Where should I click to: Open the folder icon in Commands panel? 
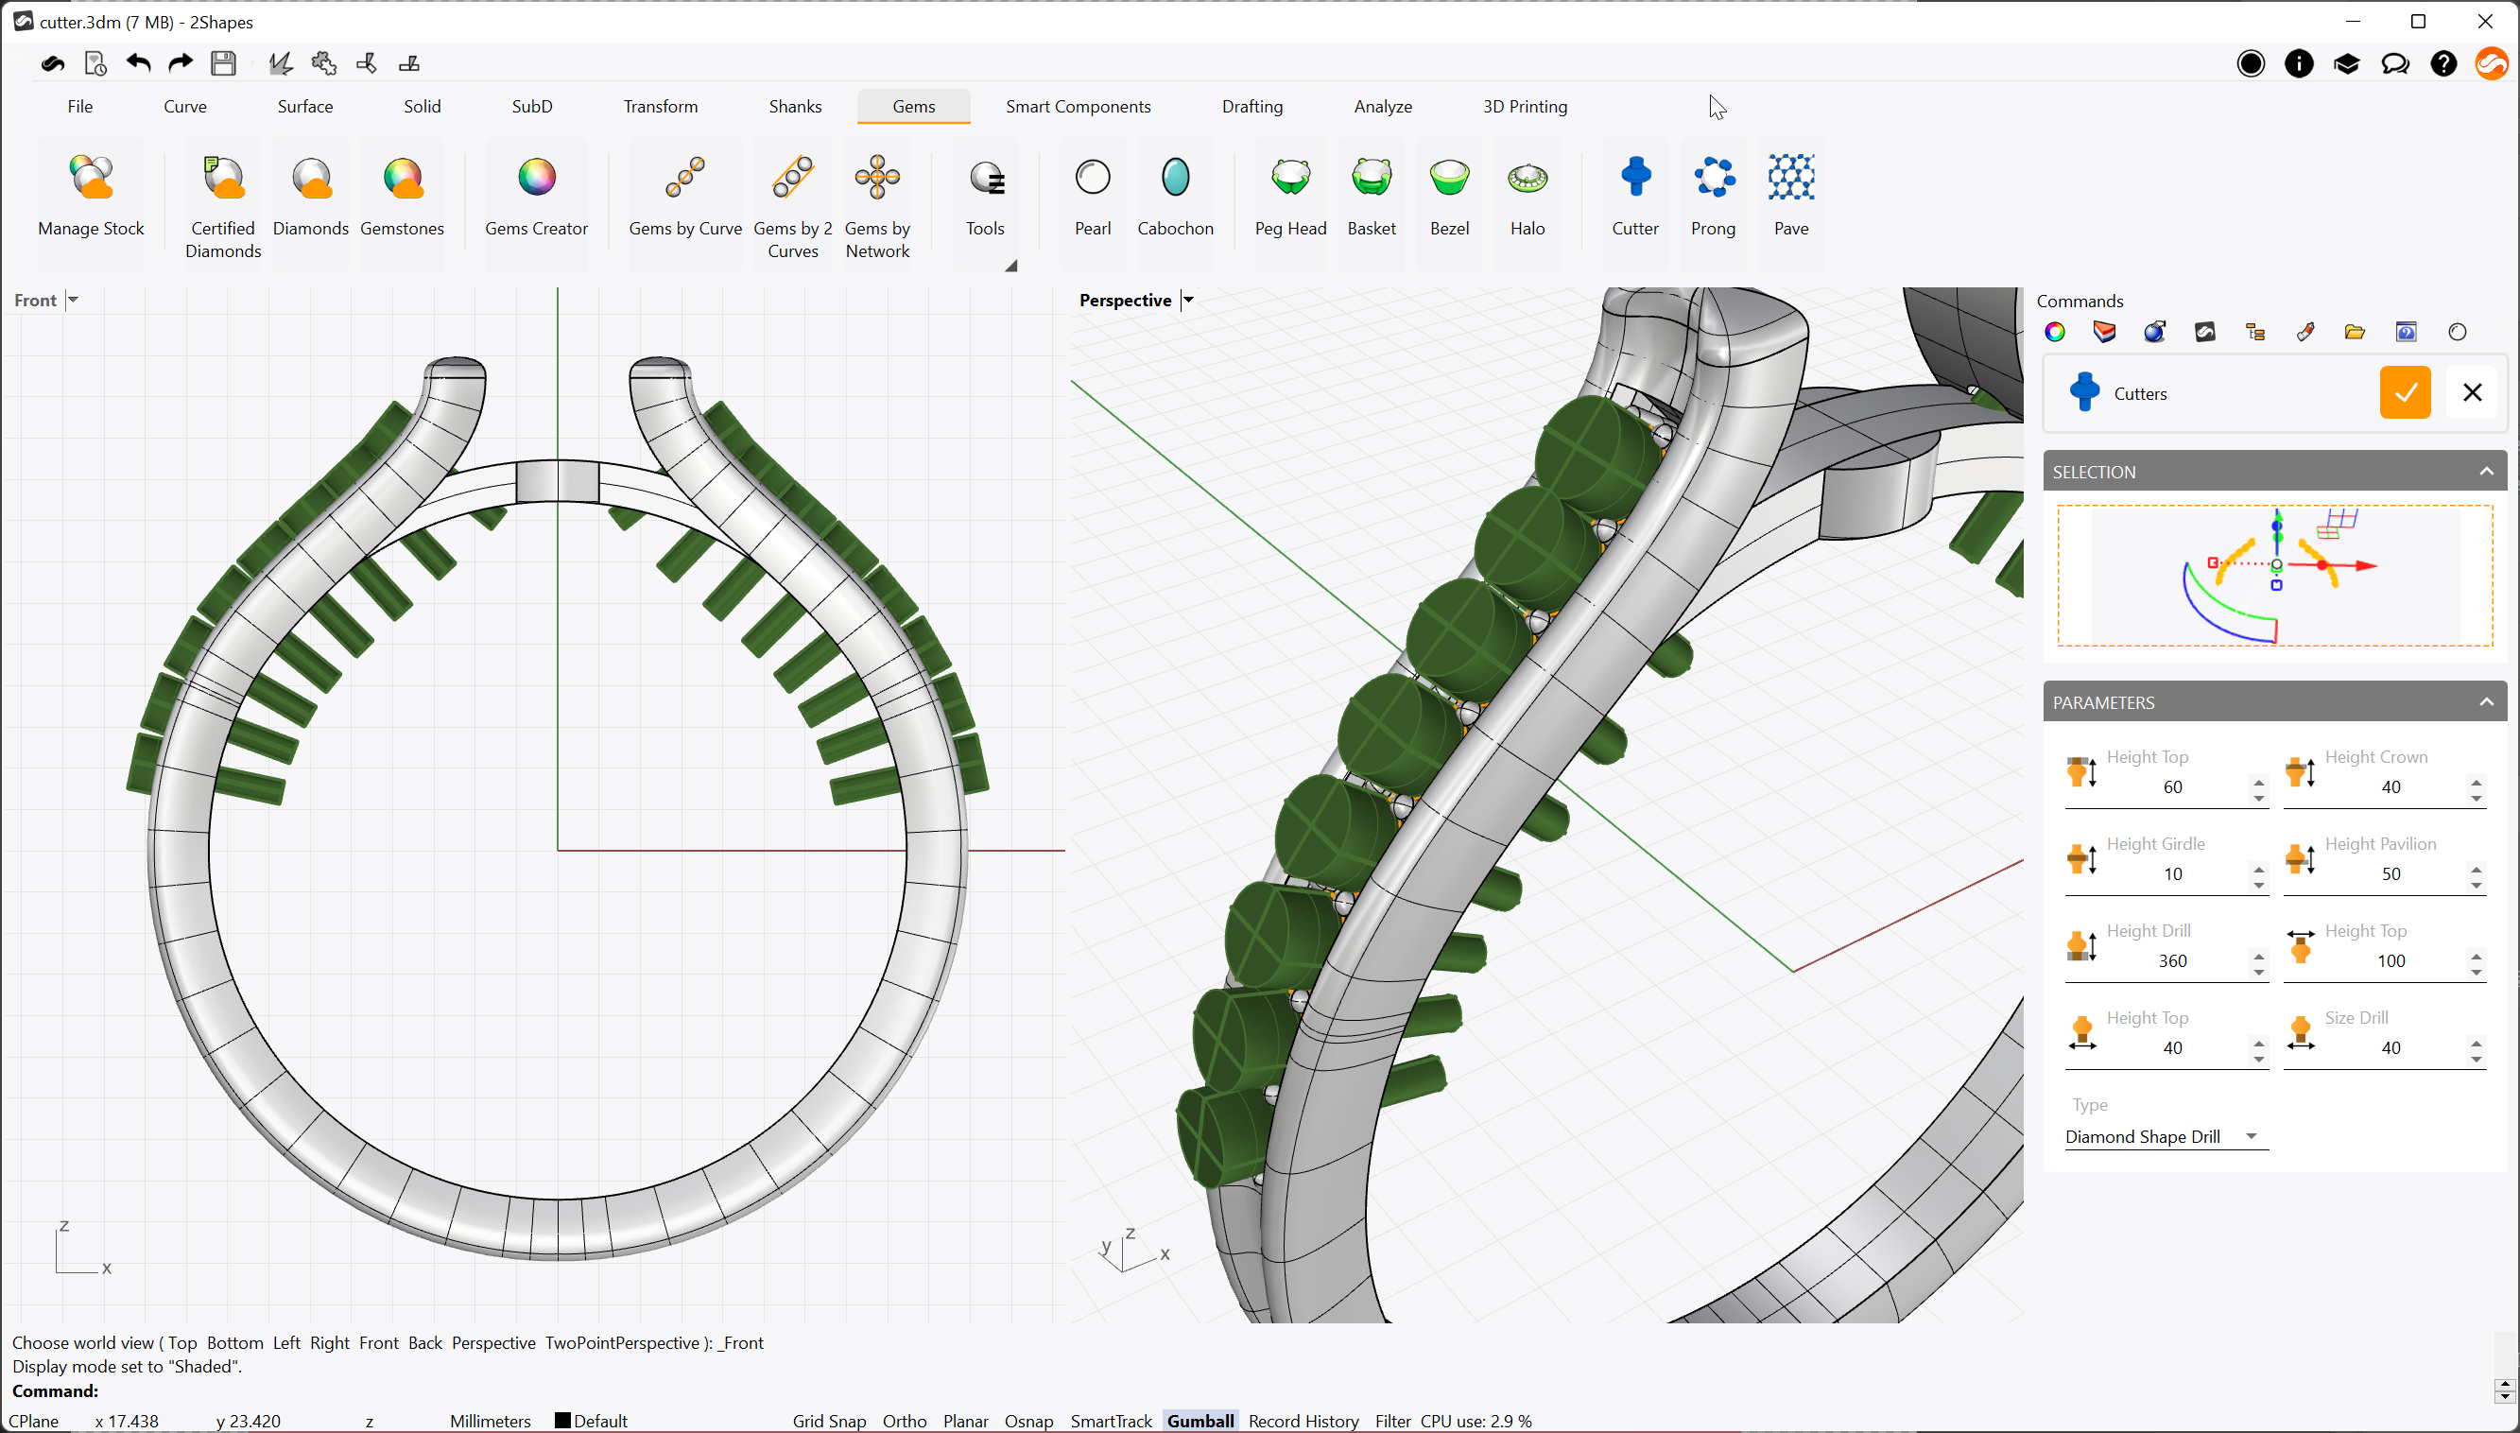(2355, 333)
